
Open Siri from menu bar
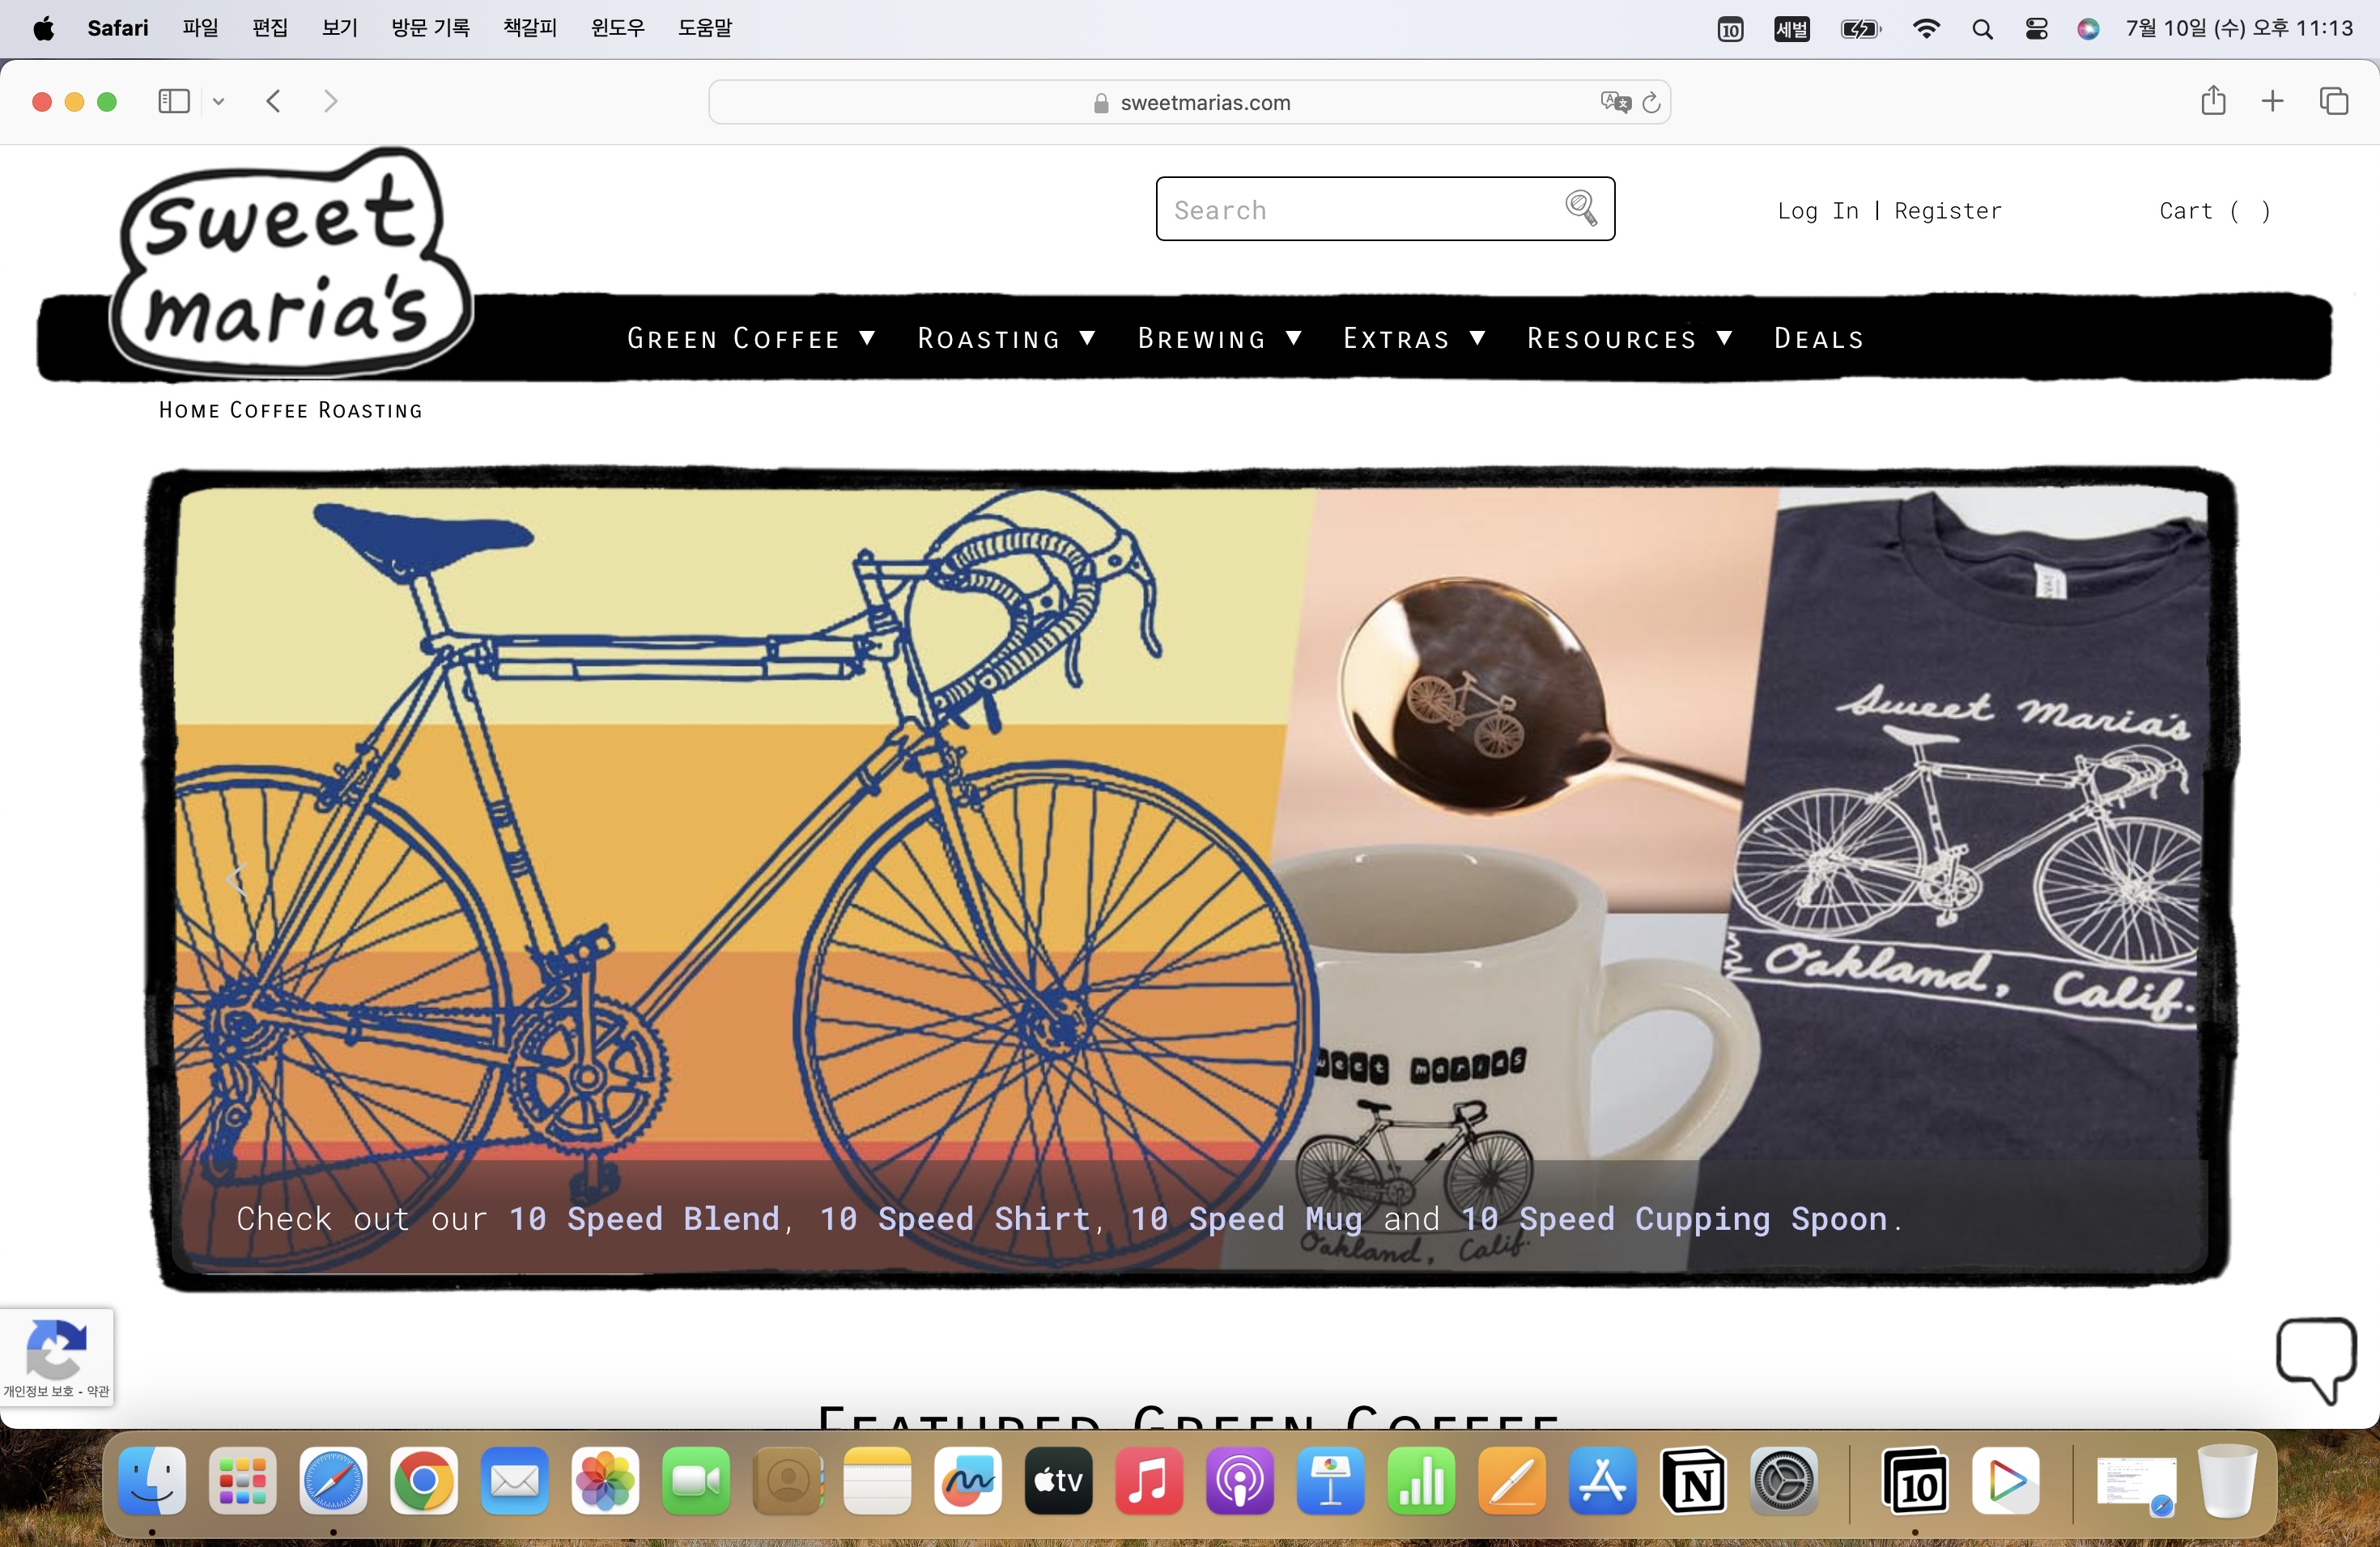click(x=2088, y=28)
